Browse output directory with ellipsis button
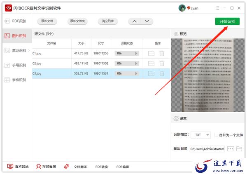 (231, 149)
